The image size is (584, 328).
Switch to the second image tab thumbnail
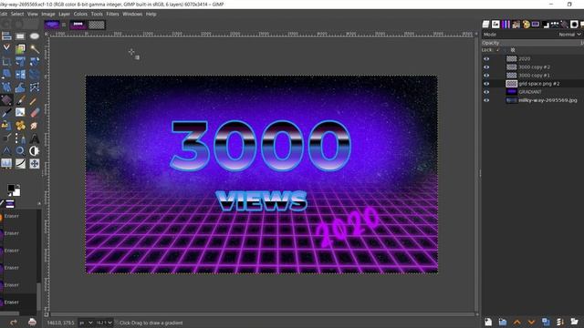pyautogui.click(x=78, y=25)
